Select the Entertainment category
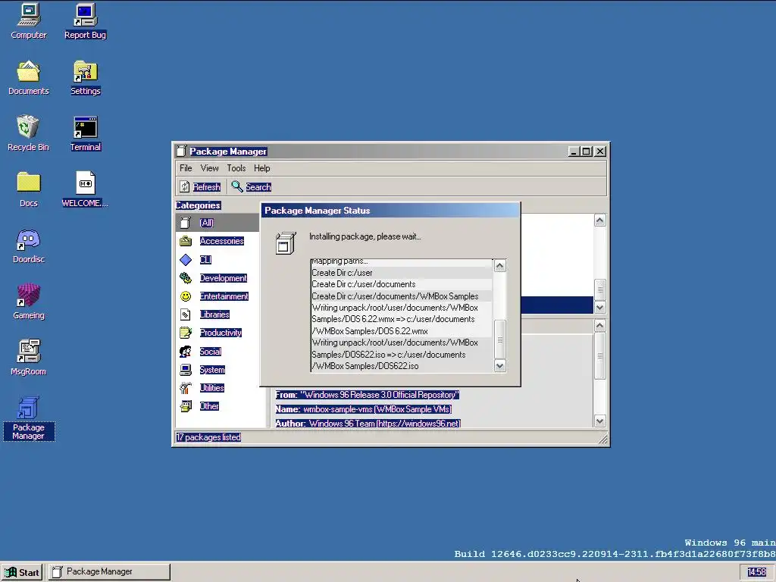This screenshot has width=776, height=582. [x=217, y=296]
